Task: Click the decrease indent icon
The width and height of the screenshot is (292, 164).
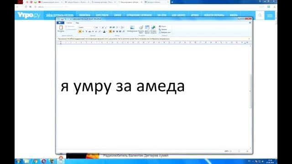Action: pos(110,27)
